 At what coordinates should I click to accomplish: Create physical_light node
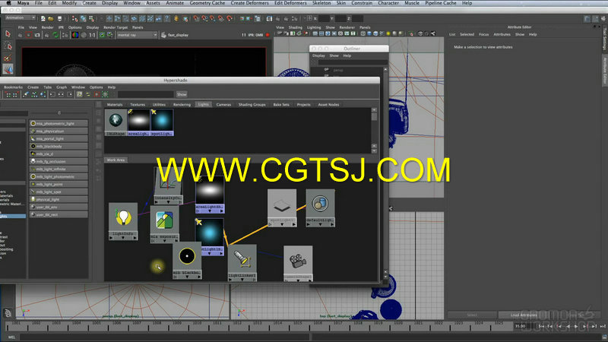tap(59, 199)
